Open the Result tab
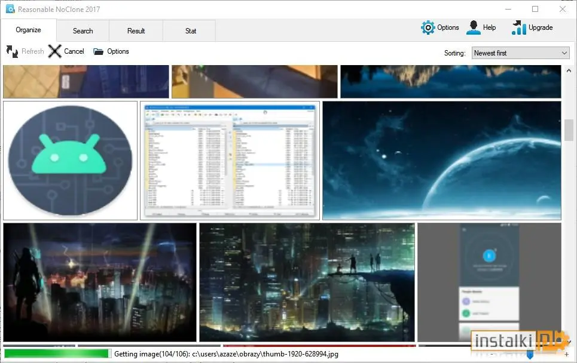 136,31
